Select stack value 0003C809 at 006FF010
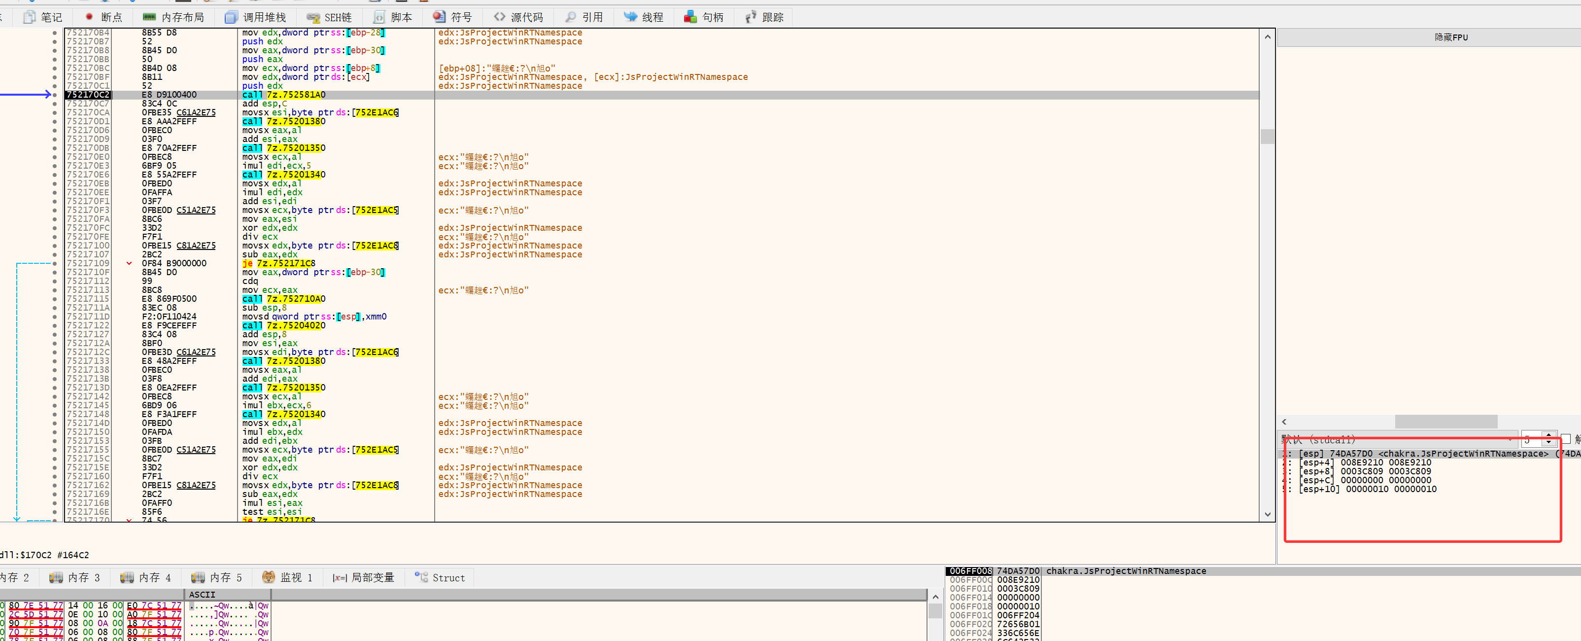This screenshot has height=641, width=1581. pyautogui.click(x=1018, y=589)
